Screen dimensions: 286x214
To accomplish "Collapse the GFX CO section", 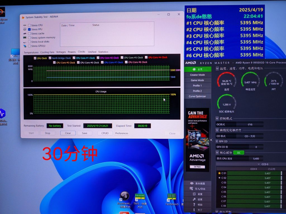I will (x=217, y=141).
